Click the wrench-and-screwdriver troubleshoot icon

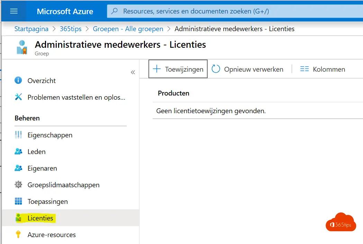(x=18, y=97)
